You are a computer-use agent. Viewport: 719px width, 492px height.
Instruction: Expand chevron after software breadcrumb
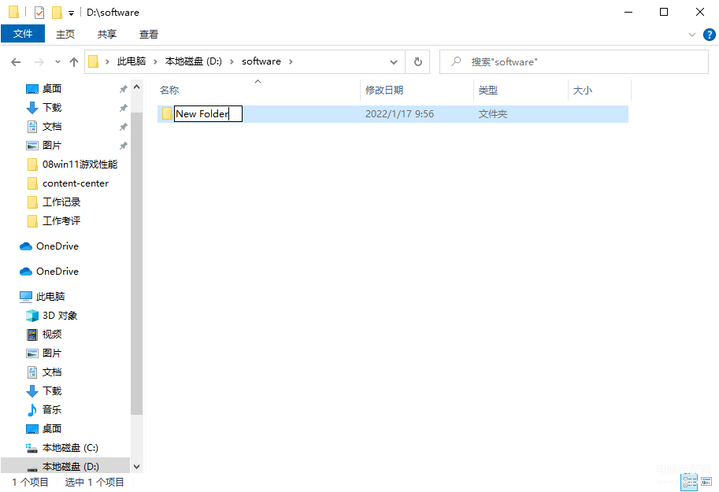click(x=291, y=62)
